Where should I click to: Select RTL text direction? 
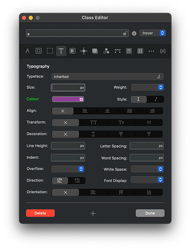77,181
